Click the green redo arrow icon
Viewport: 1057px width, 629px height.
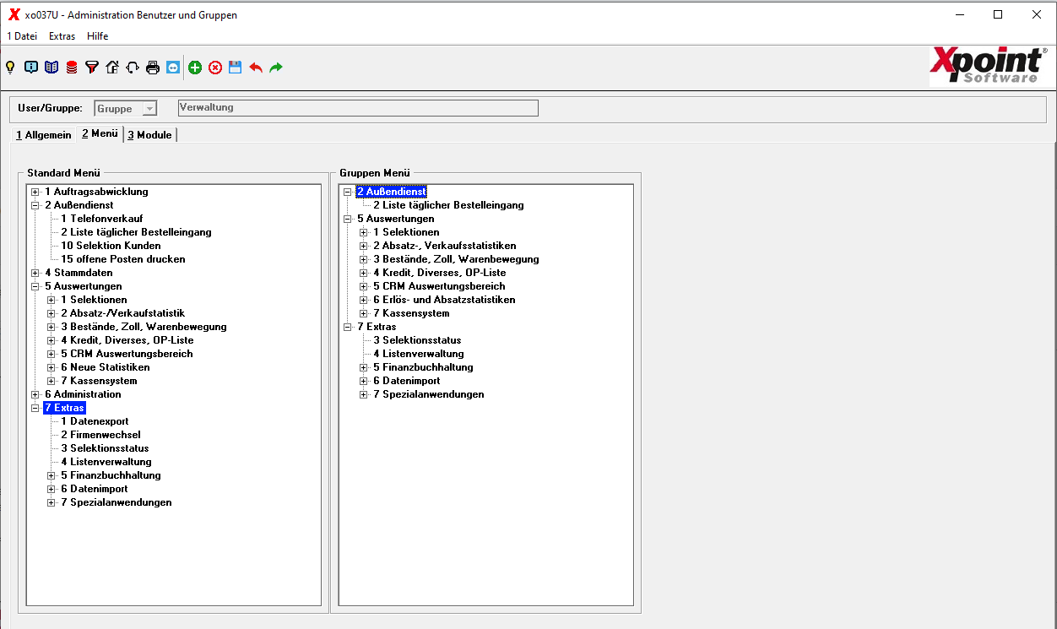tap(276, 68)
